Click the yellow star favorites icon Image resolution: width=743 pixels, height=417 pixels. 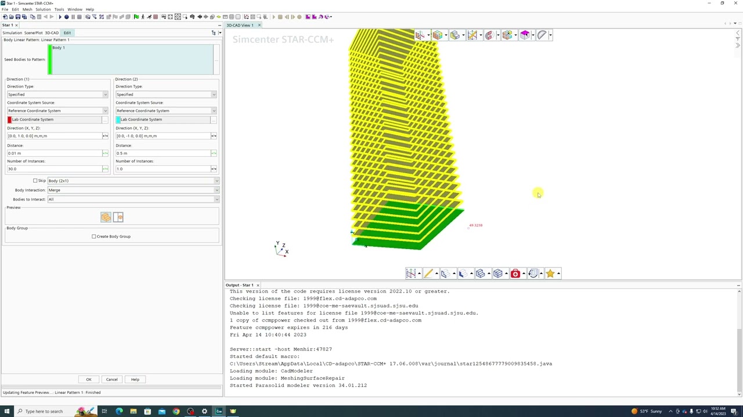[550, 273]
